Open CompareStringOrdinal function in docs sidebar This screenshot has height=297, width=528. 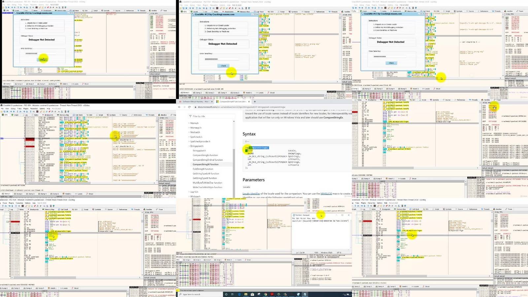click(208, 160)
